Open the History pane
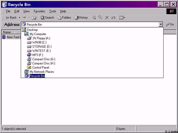This screenshot has height=133, width=178. (81, 18)
